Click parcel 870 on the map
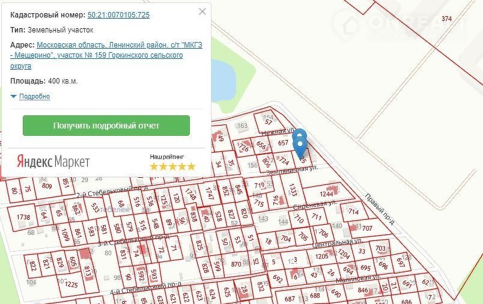Image resolution: width=483 pixels, height=304 pixels. 235,264
